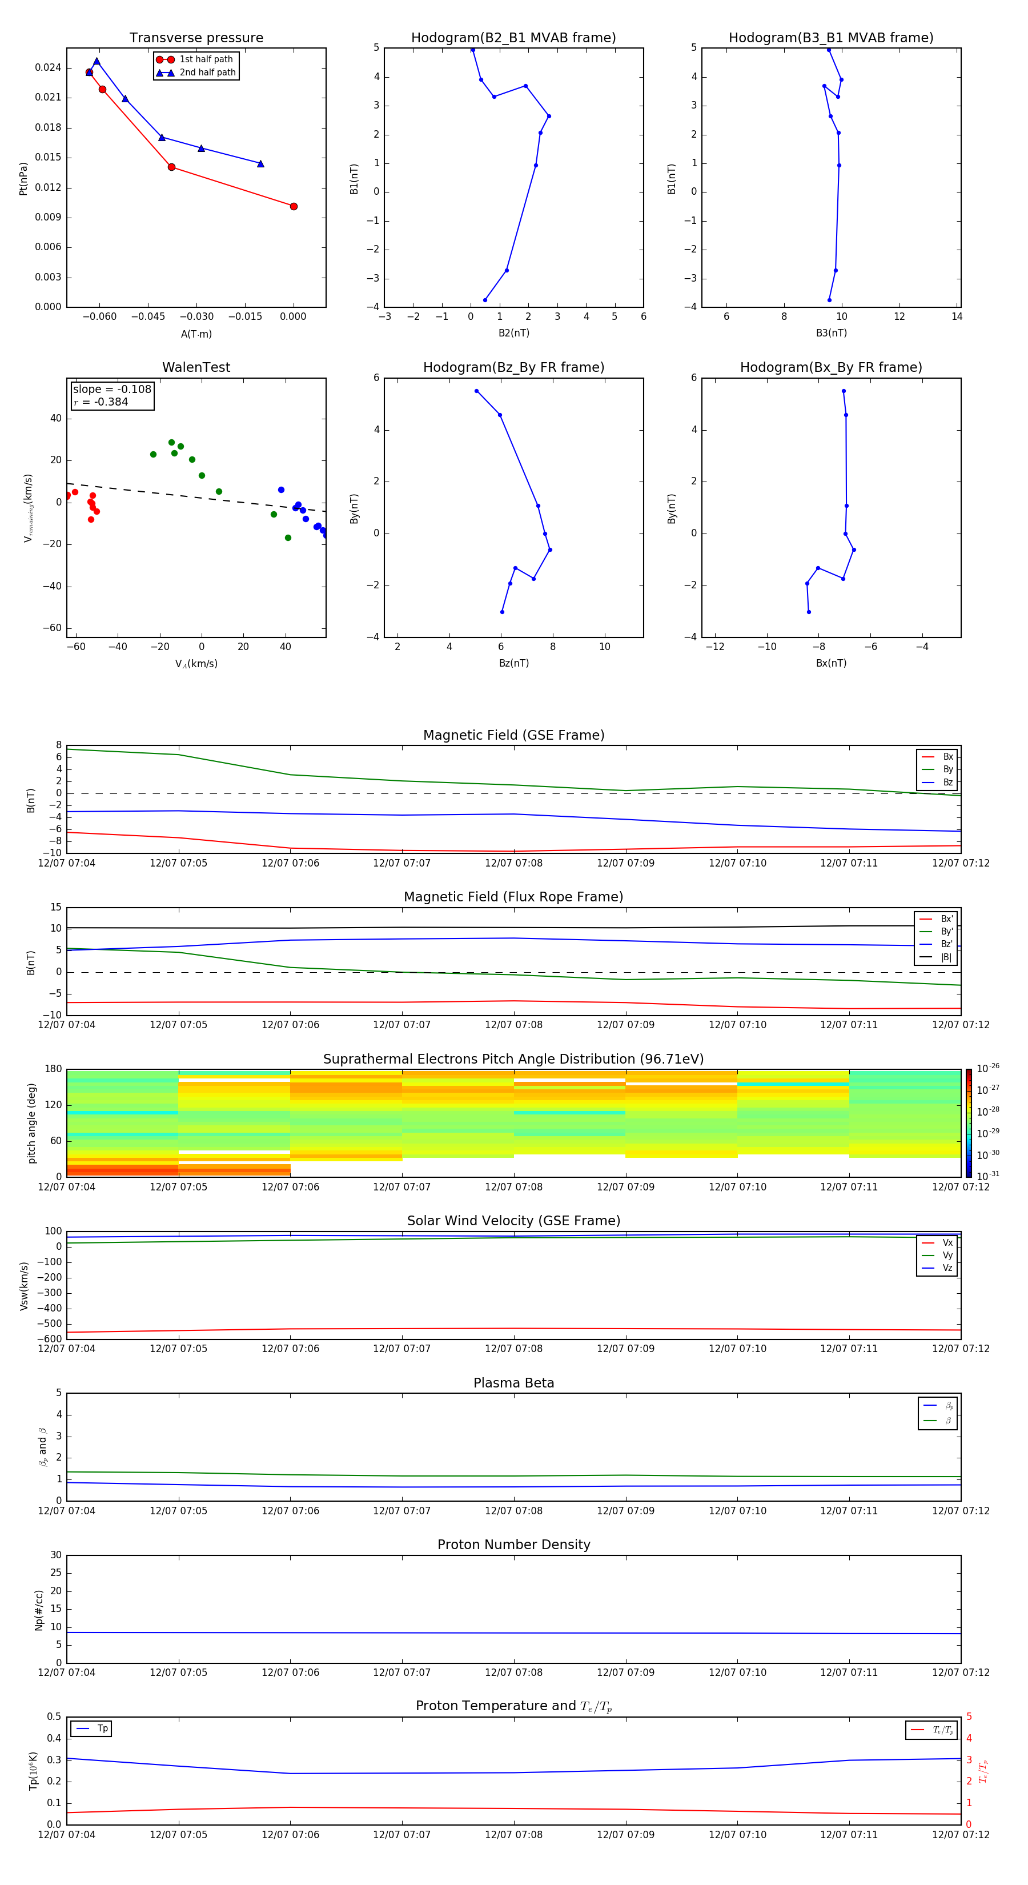The height and width of the screenshot is (1885, 1028).
Task: Click the 'Hodogram(B3_B1 MVAB frame)' title
Action: pyautogui.click(x=831, y=37)
